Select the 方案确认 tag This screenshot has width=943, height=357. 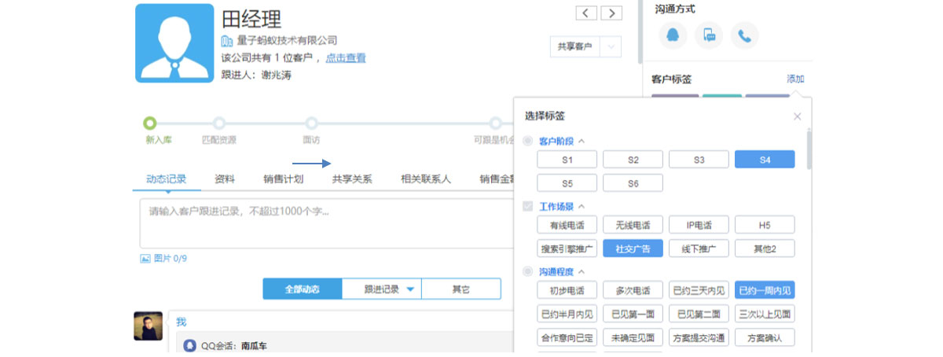[x=765, y=338]
